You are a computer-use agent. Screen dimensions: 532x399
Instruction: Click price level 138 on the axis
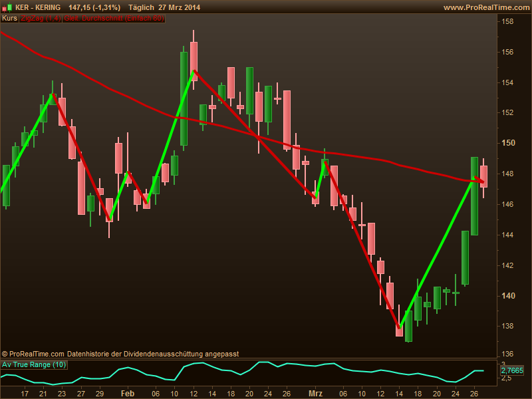coord(507,326)
